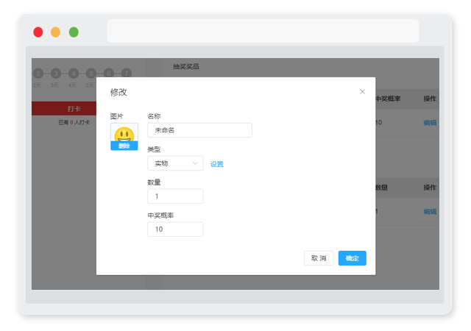The image size is (471, 331).
Task: Click the 编辑 link in the 数量 table row
Action: click(x=430, y=211)
